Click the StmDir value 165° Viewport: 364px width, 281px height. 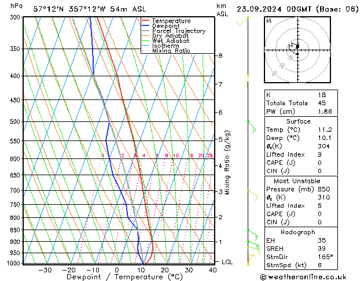coord(325,257)
